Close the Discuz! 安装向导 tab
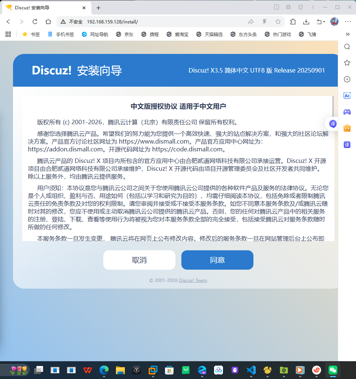 click(84, 8)
